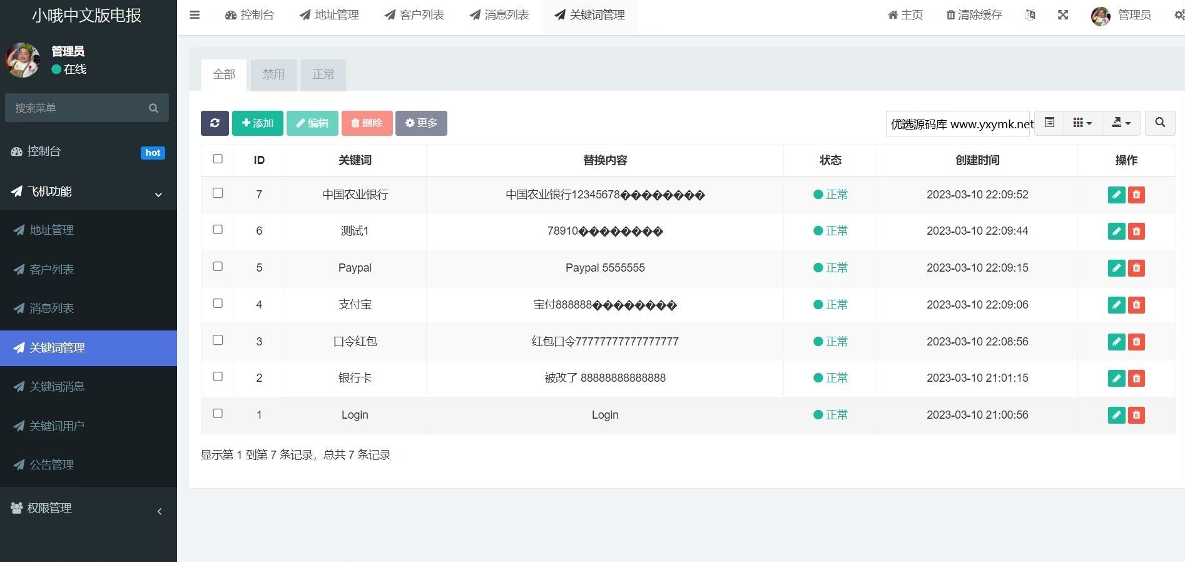Delete the Paypal row
Screen dimensions: 1185x562
(1136, 268)
